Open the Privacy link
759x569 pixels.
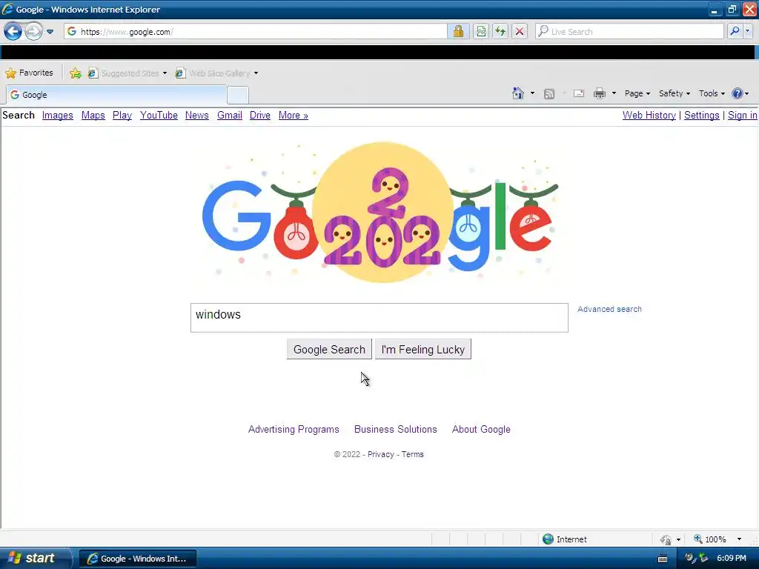pos(381,454)
